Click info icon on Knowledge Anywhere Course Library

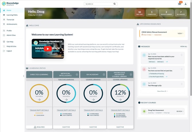coord(131,74)
